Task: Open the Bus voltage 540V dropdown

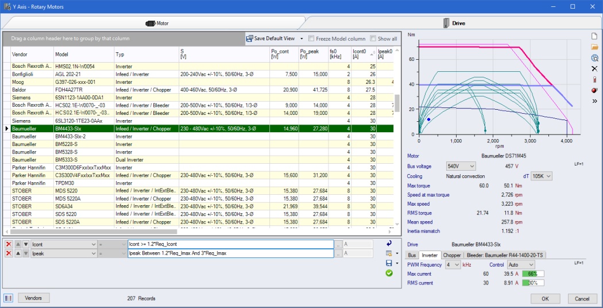Action: click(x=461, y=166)
